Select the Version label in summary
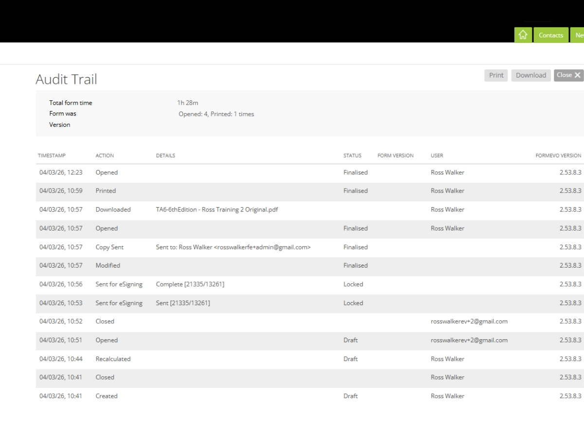 click(x=60, y=125)
